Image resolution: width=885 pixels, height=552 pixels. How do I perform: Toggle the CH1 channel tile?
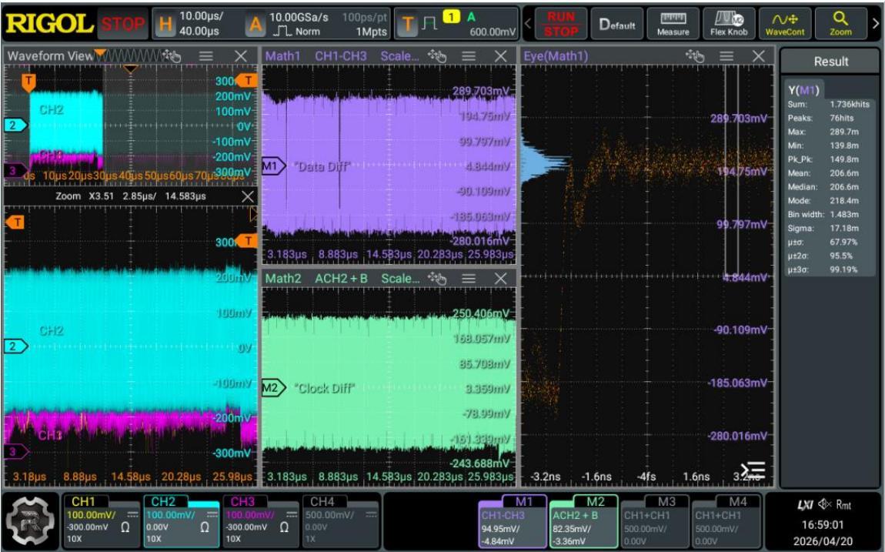pos(101,520)
